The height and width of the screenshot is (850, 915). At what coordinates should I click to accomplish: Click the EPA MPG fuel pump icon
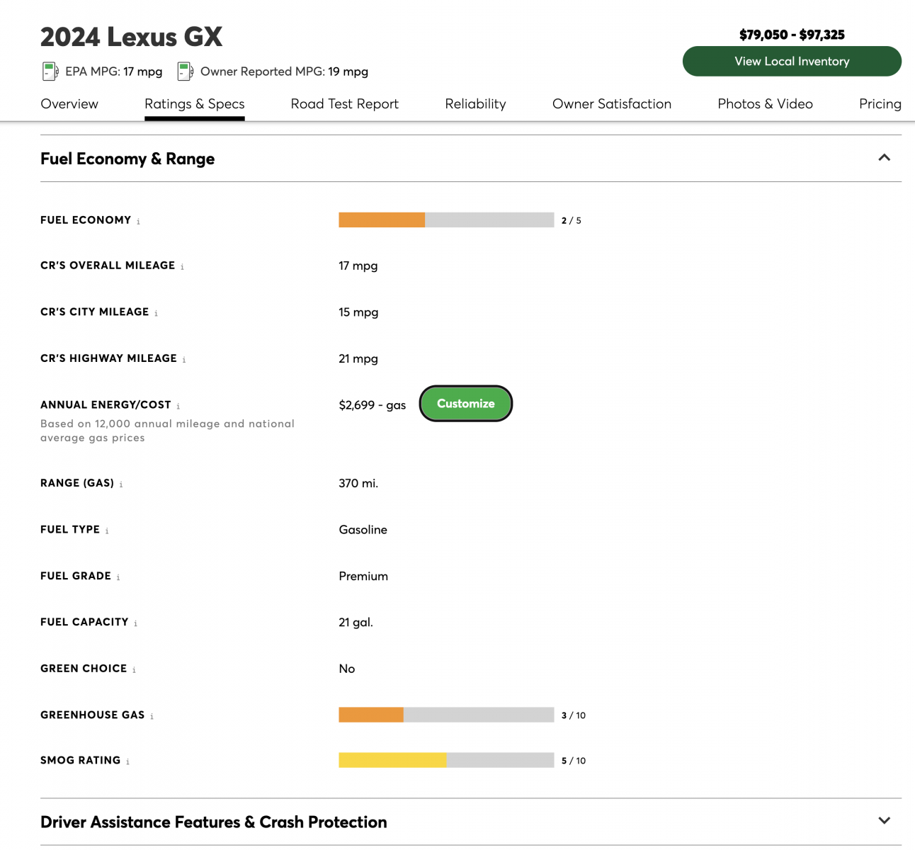(50, 71)
